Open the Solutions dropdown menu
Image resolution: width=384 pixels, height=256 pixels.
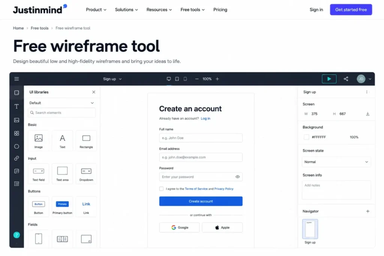click(x=126, y=9)
